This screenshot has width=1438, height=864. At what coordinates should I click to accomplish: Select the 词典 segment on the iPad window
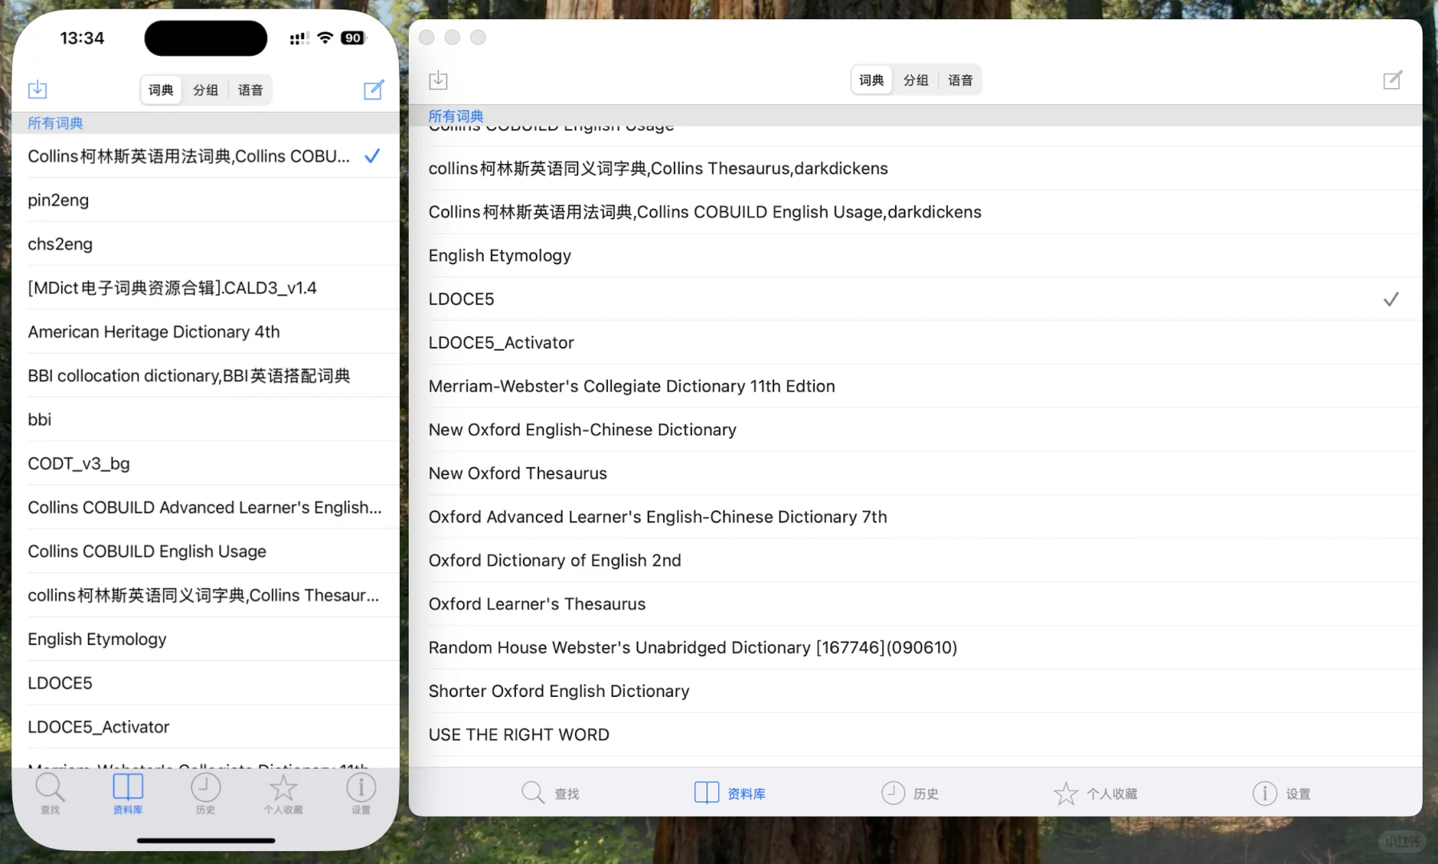[x=871, y=79]
